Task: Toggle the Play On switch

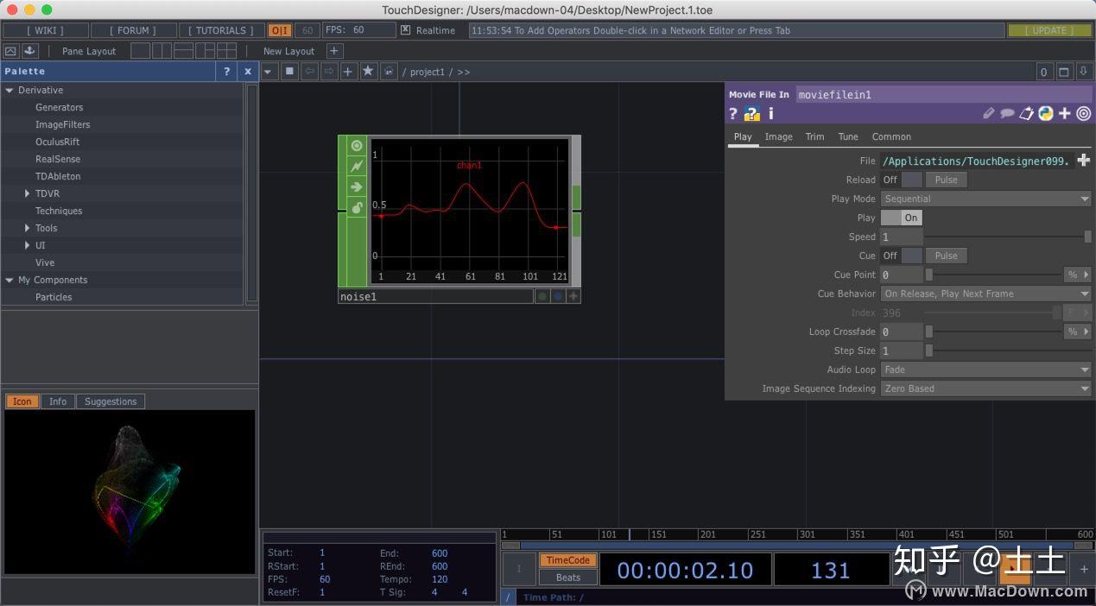Action: point(902,218)
